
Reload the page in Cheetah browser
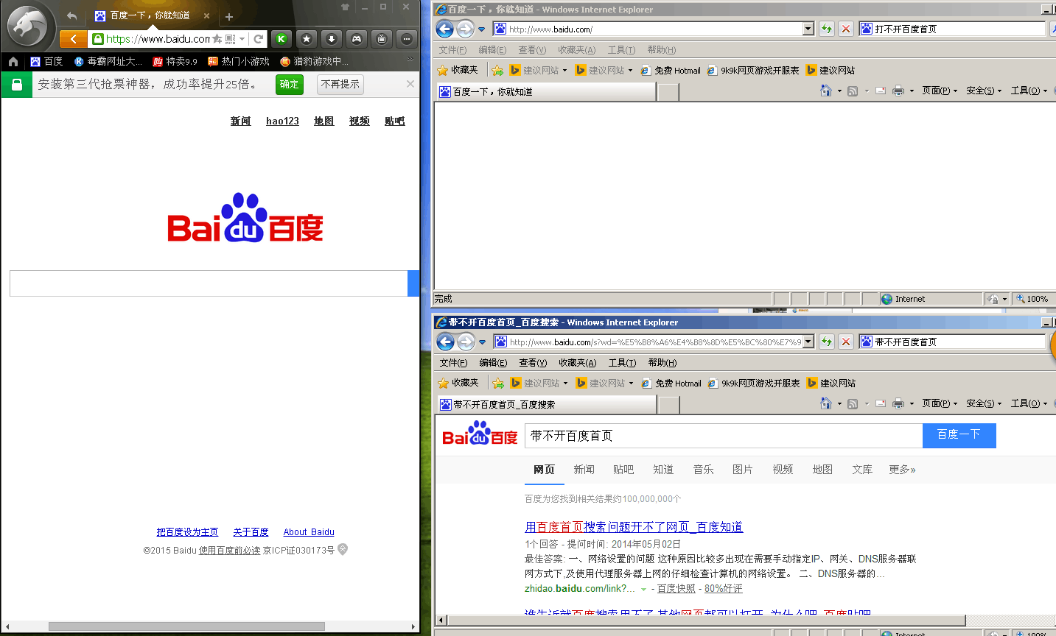[258, 39]
